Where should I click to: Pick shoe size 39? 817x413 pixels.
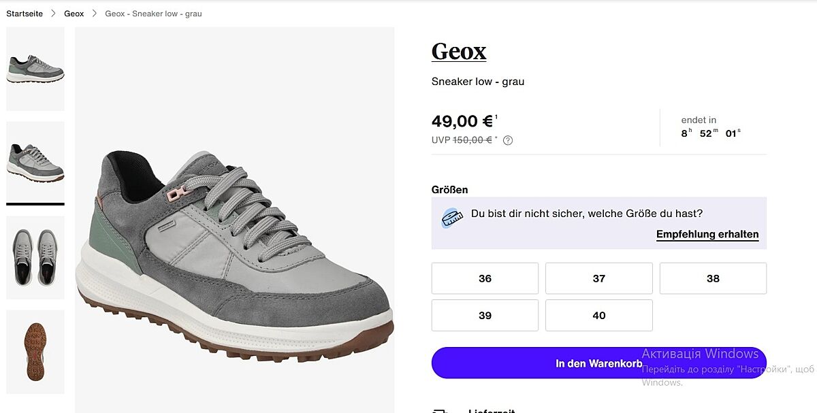pyautogui.click(x=485, y=316)
